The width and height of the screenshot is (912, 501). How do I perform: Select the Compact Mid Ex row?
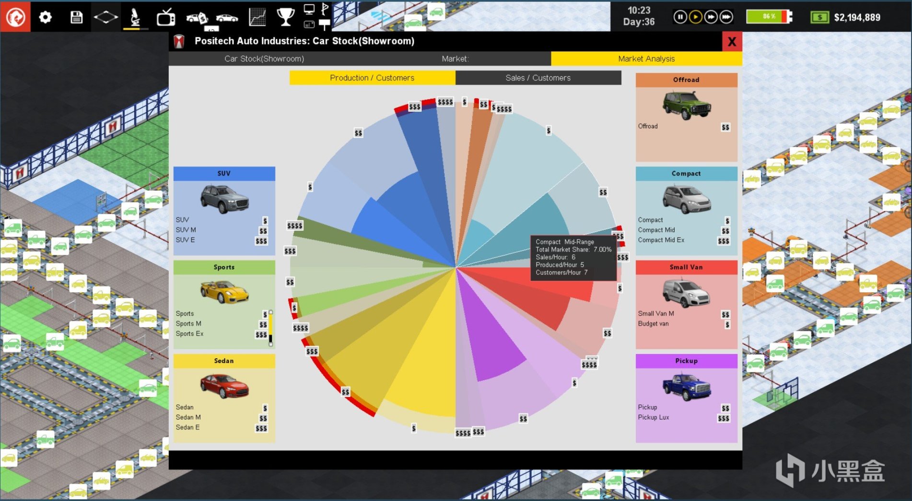(x=684, y=240)
